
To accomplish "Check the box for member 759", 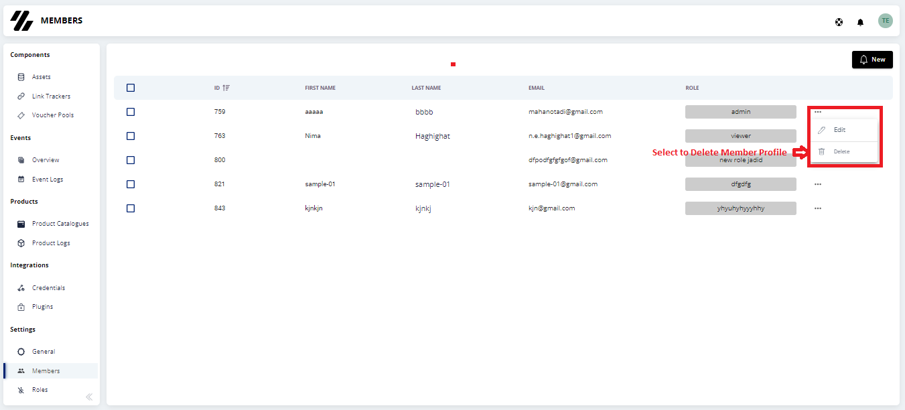I will (x=131, y=112).
